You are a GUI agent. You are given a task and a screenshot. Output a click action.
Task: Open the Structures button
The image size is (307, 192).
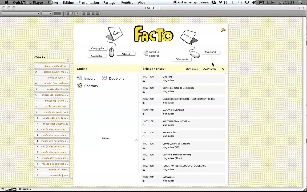tap(211, 52)
